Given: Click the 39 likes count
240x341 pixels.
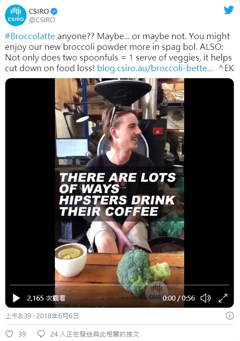Looking at the screenshot, I should tap(22, 334).
